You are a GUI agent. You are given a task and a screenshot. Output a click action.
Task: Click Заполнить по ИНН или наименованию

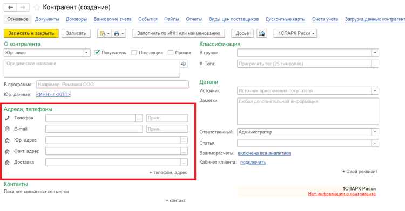click(x=179, y=33)
